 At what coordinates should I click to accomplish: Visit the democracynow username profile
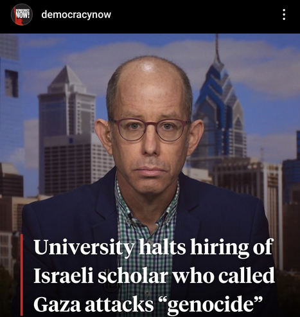[76, 15]
